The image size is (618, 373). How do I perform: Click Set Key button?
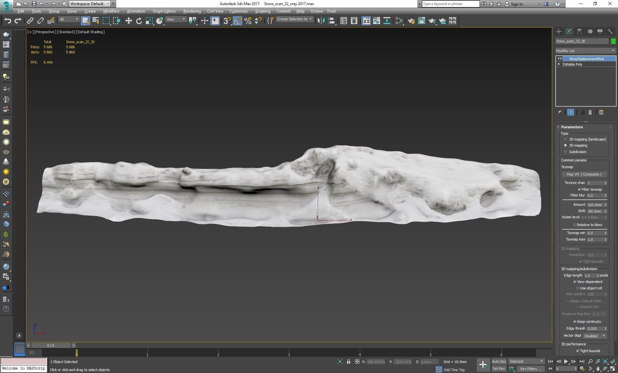pyautogui.click(x=499, y=368)
